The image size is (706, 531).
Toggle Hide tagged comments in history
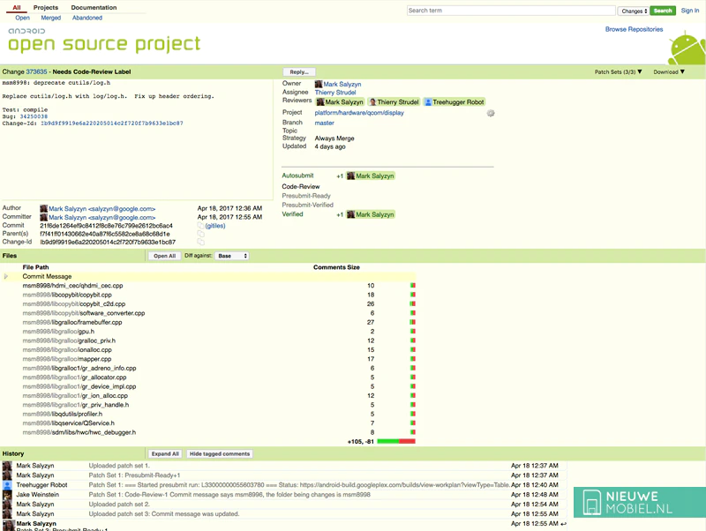pos(220,453)
